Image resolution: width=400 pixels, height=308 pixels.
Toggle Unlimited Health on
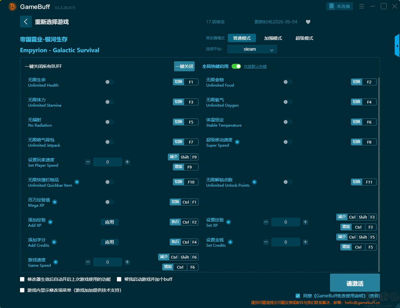(110, 82)
